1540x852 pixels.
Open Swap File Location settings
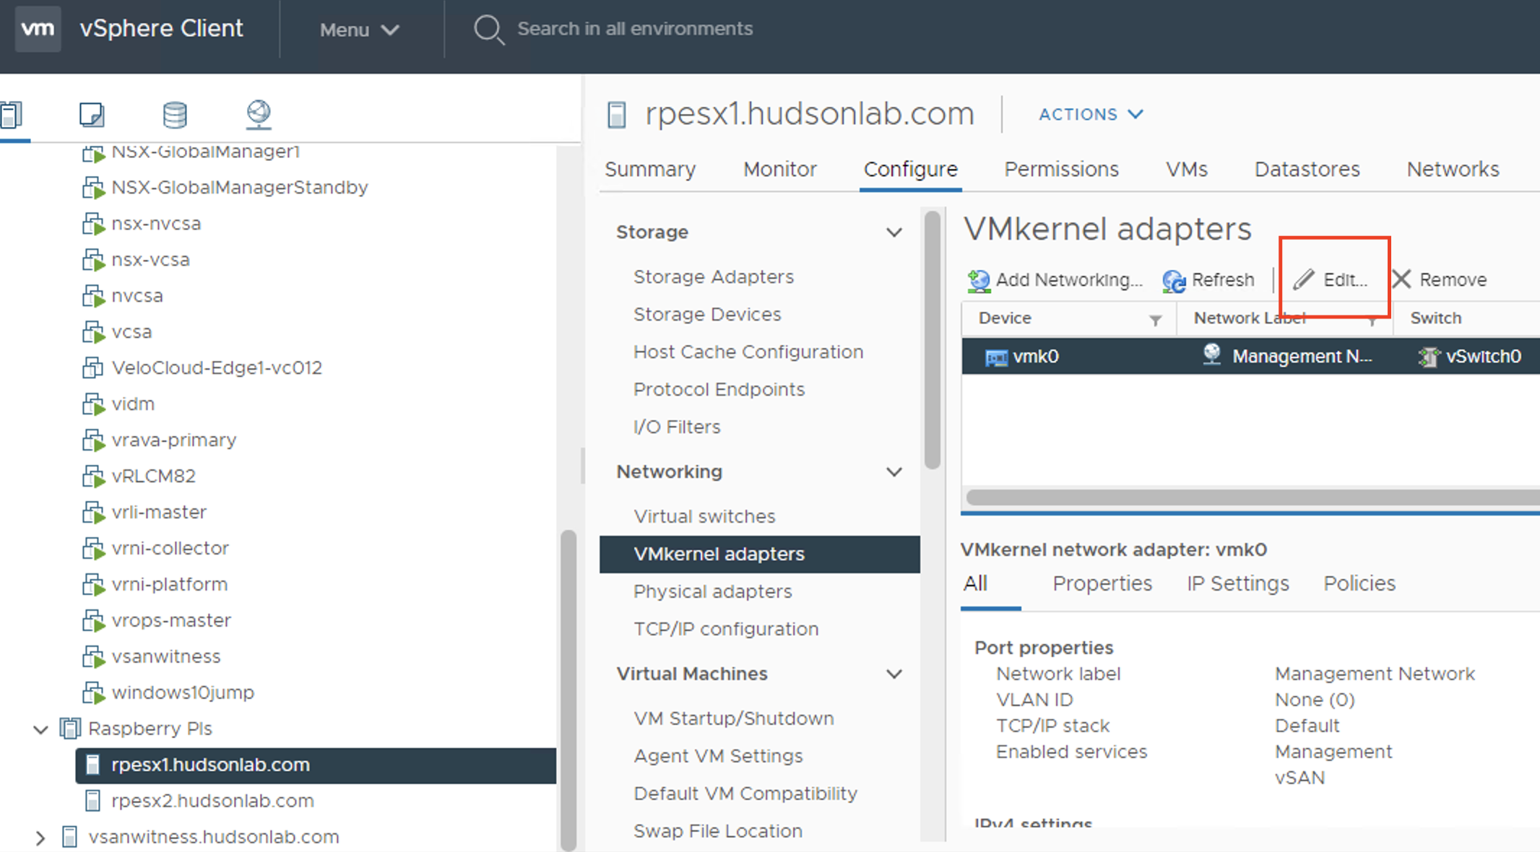717,832
